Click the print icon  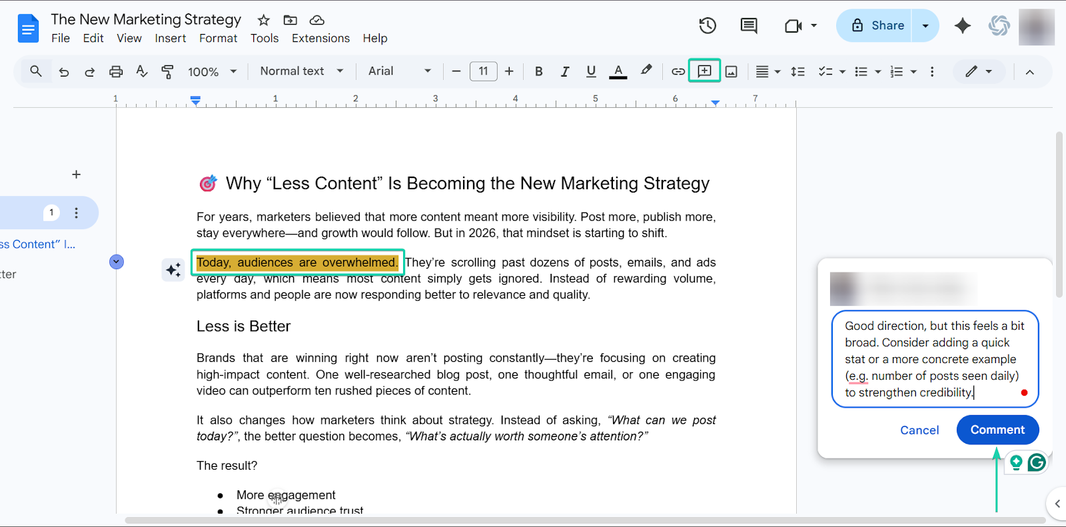pyautogui.click(x=116, y=71)
